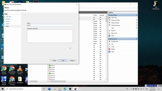Image resolution: width=162 pixels, height=91 pixels.
Task: Open BEA ANGELA Chrome desktop shortcut
Action: (12, 70)
